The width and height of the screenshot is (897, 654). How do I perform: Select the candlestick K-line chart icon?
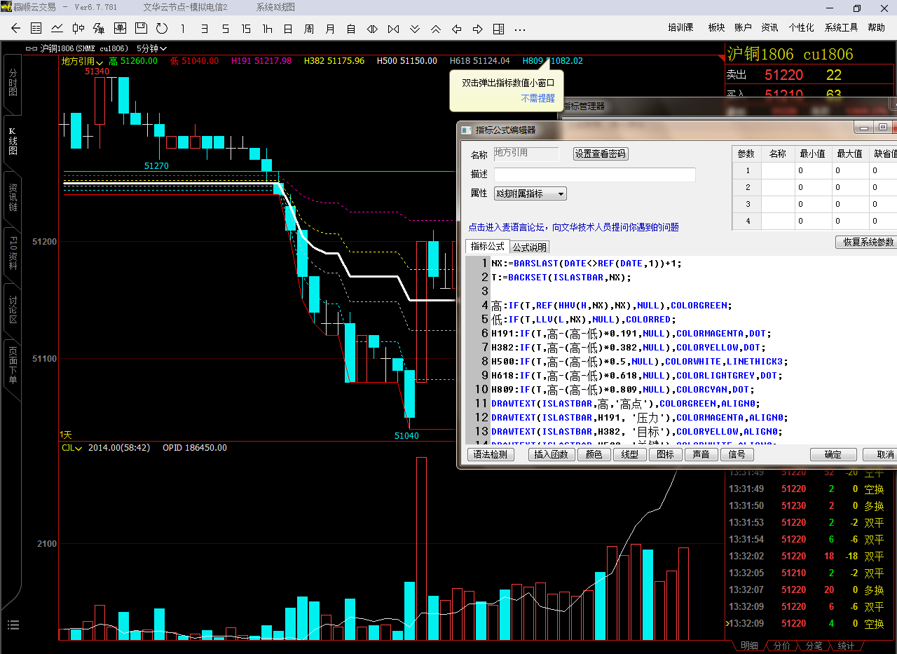coord(78,29)
